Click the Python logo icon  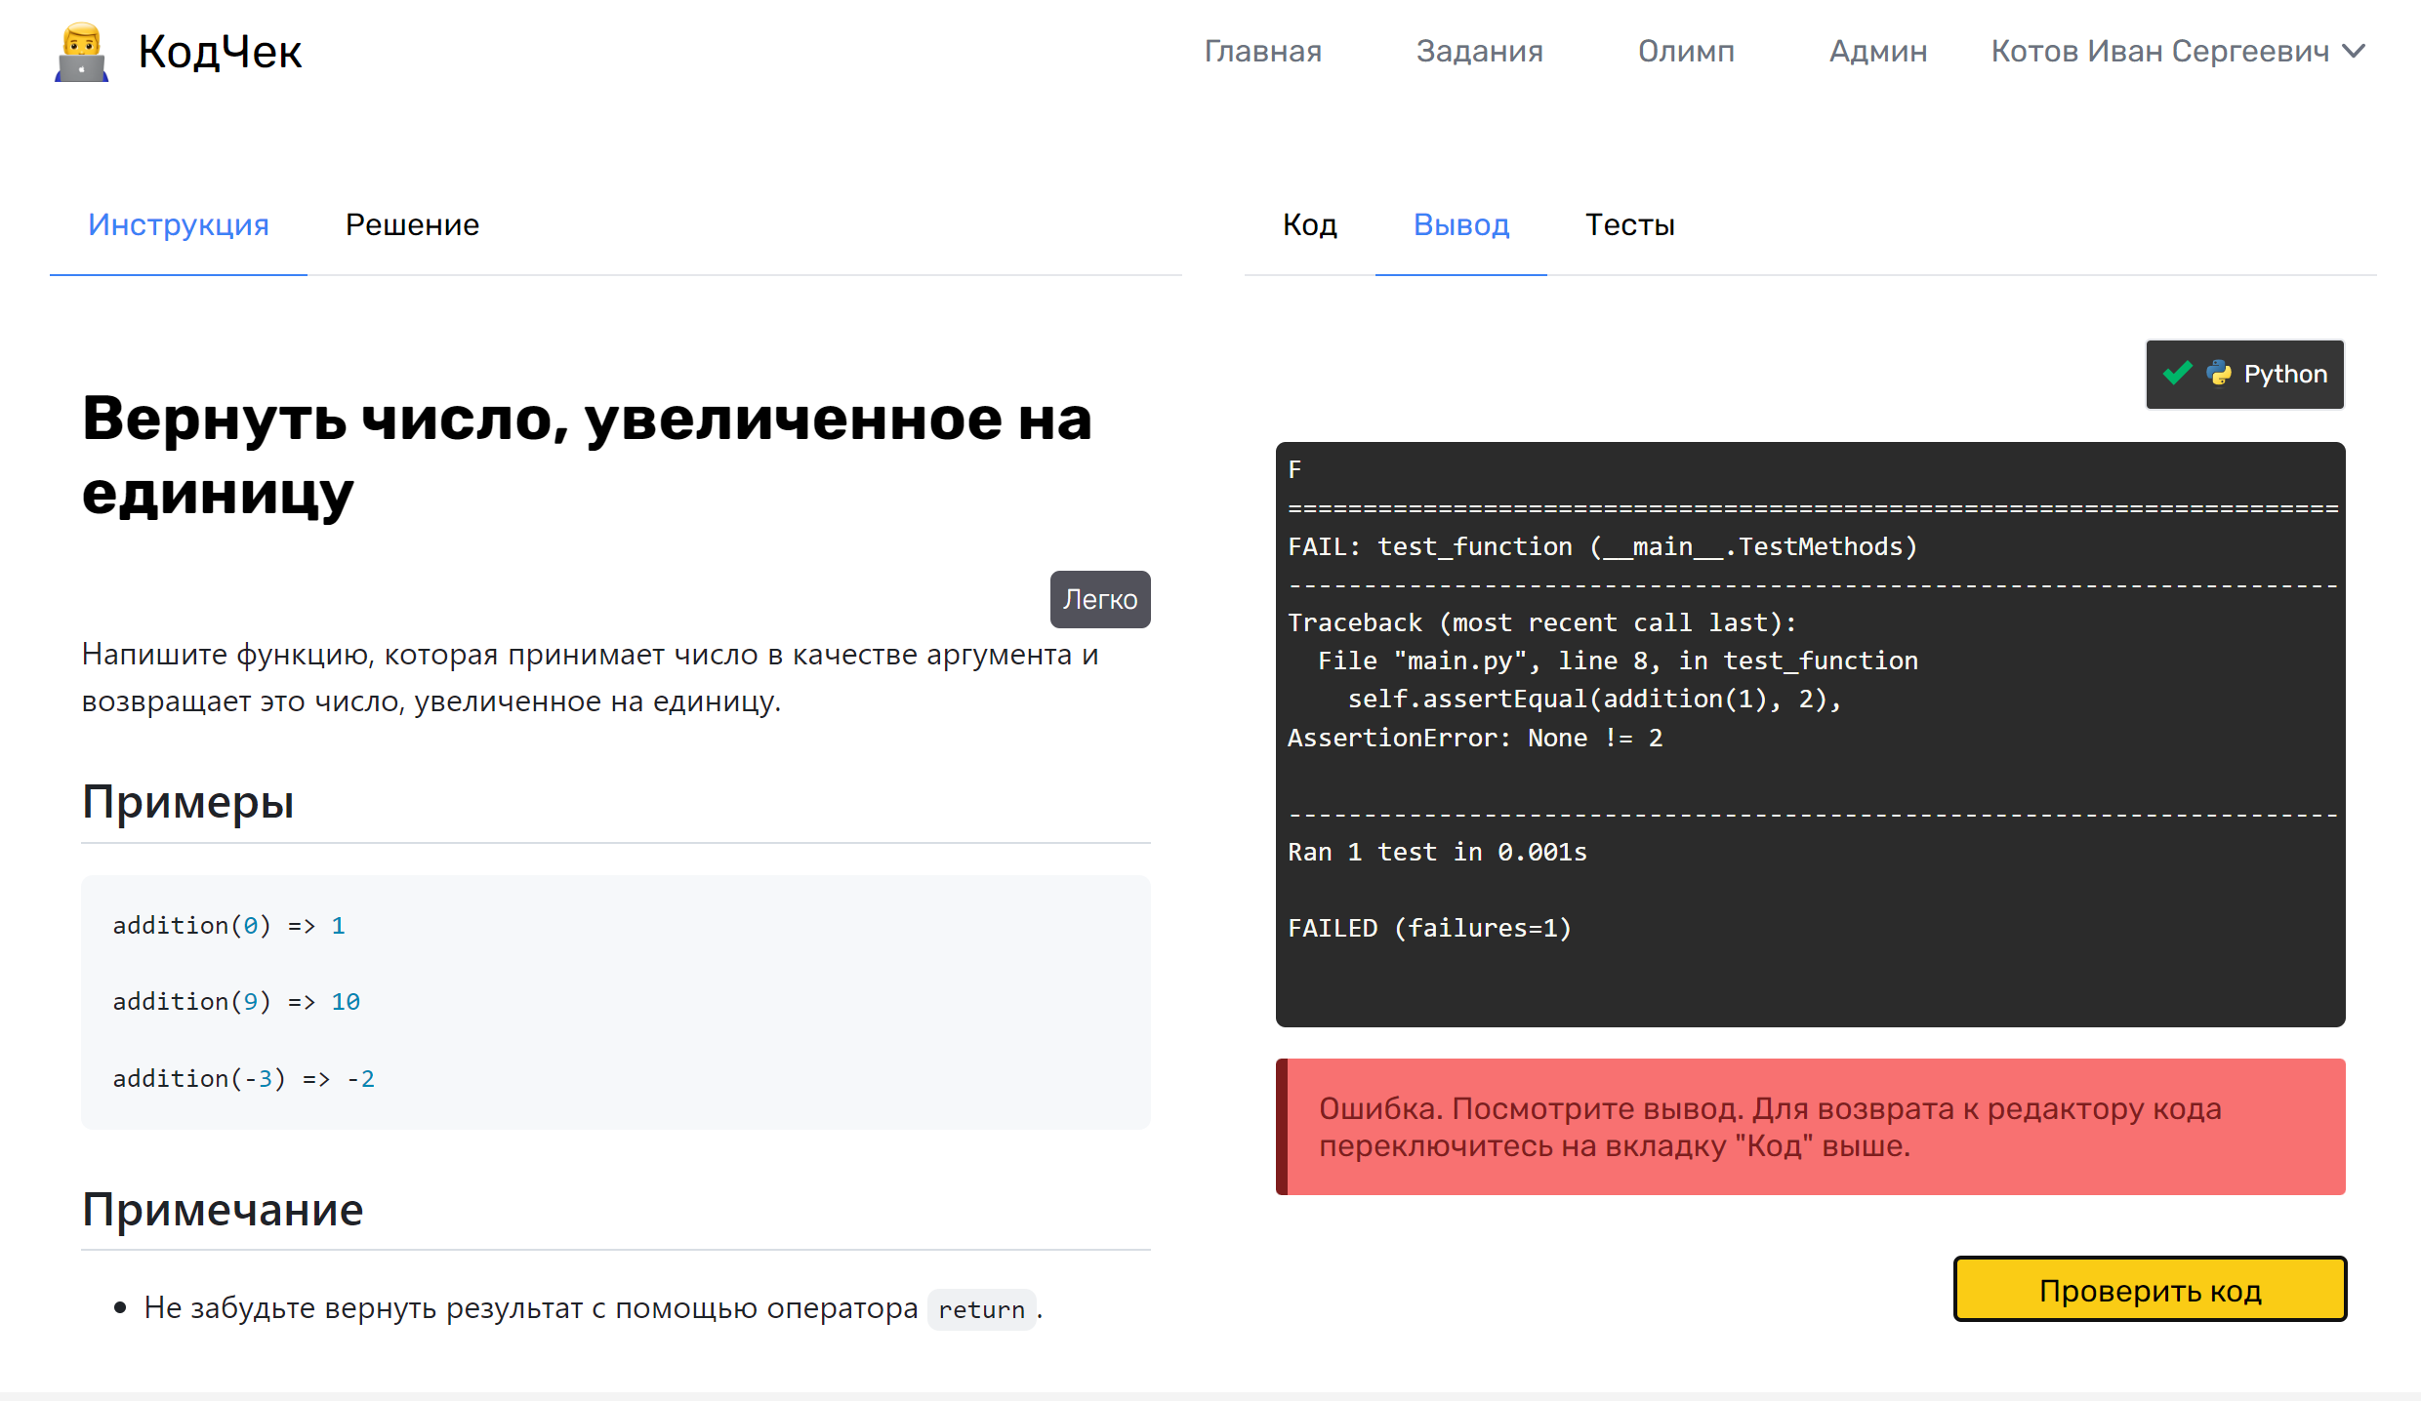pyautogui.click(x=2219, y=374)
